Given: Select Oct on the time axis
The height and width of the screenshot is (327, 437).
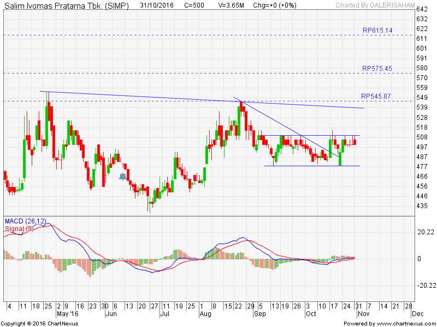Looking at the screenshot, I should (x=311, y=314).
